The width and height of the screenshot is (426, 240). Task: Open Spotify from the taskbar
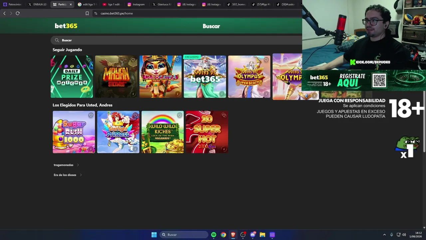click(214, 235)
